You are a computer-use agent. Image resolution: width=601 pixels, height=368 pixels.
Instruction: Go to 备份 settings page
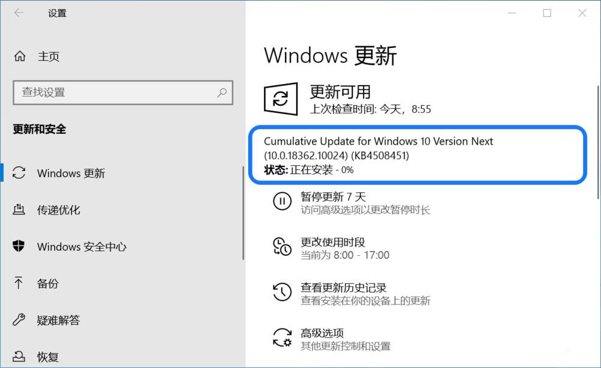[x=48, y=283]
